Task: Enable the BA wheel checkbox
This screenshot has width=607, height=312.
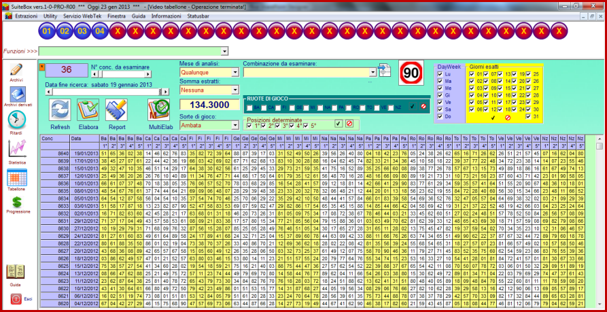Action: pos(249,107)
